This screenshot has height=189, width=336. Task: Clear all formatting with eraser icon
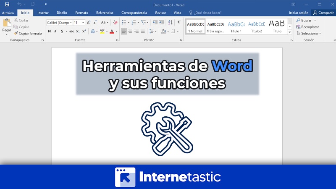pyautogui.click(x=115, y=23)
